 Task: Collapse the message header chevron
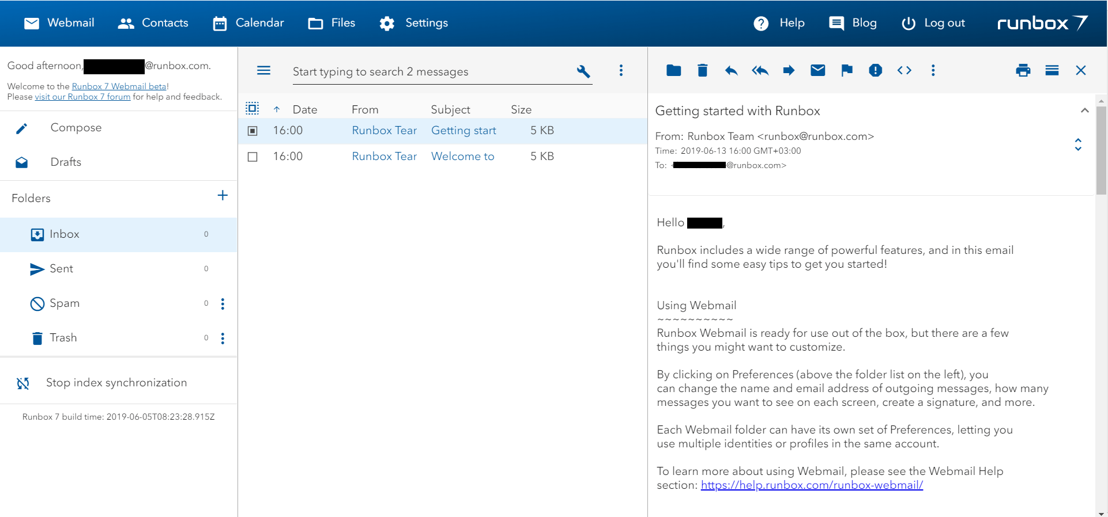pyautogui.click(x=1084, y=111)
